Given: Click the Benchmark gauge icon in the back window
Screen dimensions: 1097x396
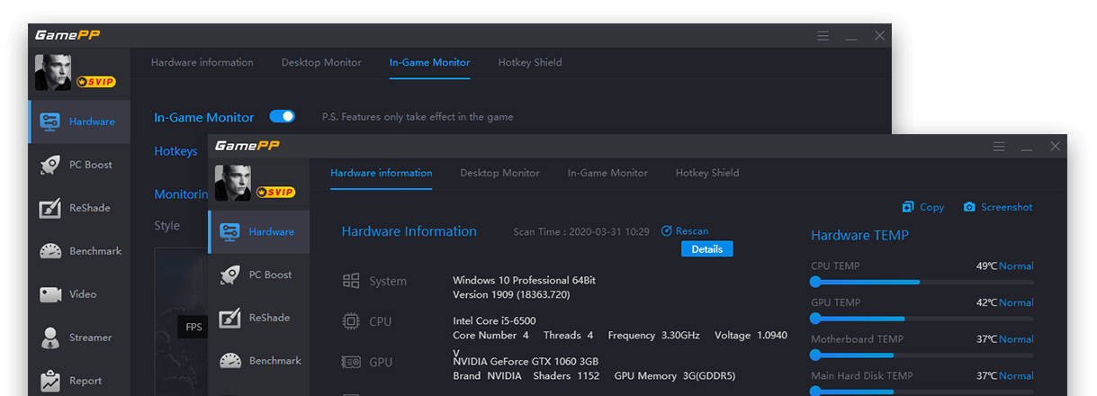Looking at the screenshot, I should coord(50,251).
